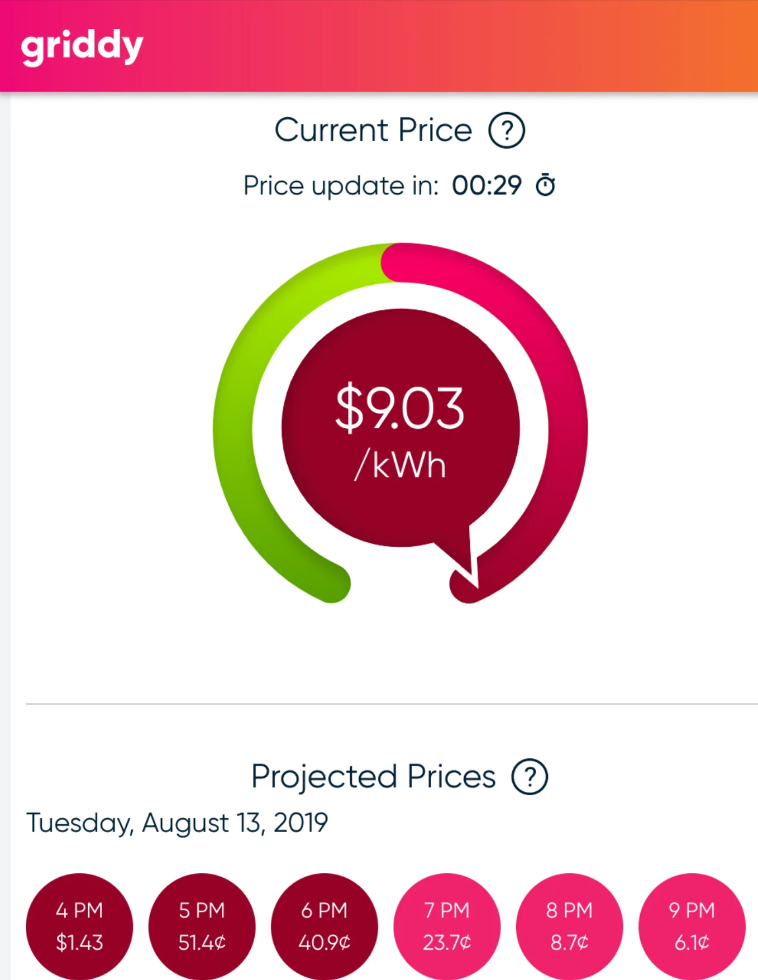Tap the gauge pointer tip at the arc end
The height and width of the screenshot is (980, 758).
tap(471, 575)
